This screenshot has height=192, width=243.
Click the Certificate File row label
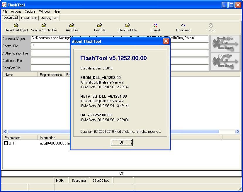point(12,61)
